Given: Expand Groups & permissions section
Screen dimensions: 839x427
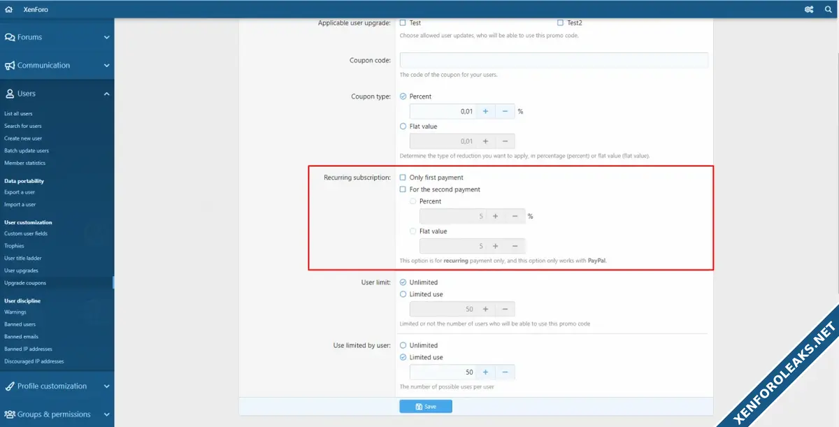Looking at the screenshot, I should tap(106, 414).
